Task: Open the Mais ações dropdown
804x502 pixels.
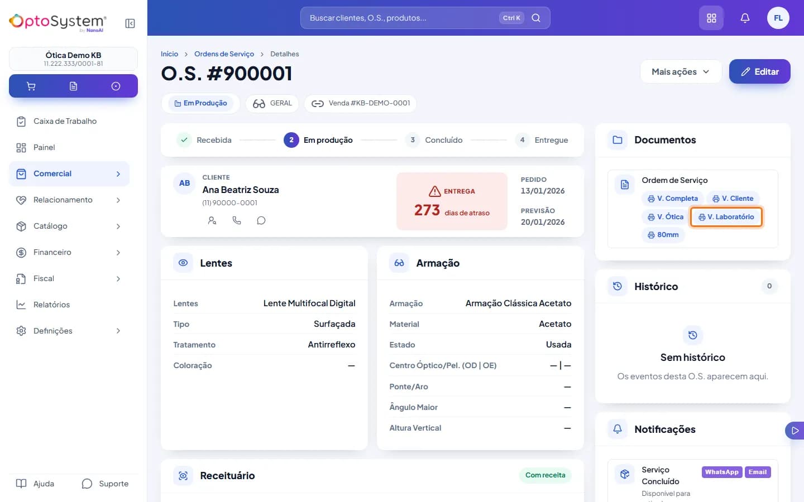Action: coord(681,71)
